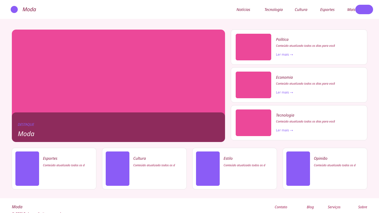Open the Serviços footer link
Image resolution: width=379 pixels, height=213 pixels.
[334, 207]
